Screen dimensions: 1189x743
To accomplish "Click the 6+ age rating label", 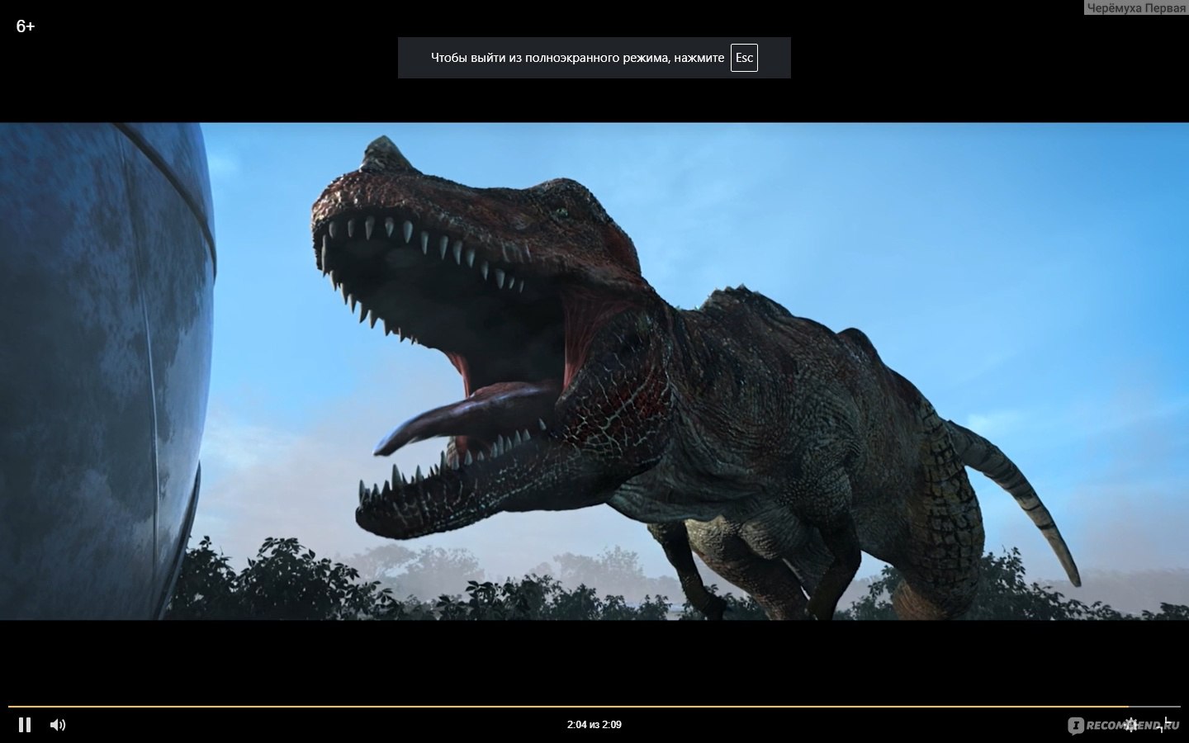I will [26, 26].
